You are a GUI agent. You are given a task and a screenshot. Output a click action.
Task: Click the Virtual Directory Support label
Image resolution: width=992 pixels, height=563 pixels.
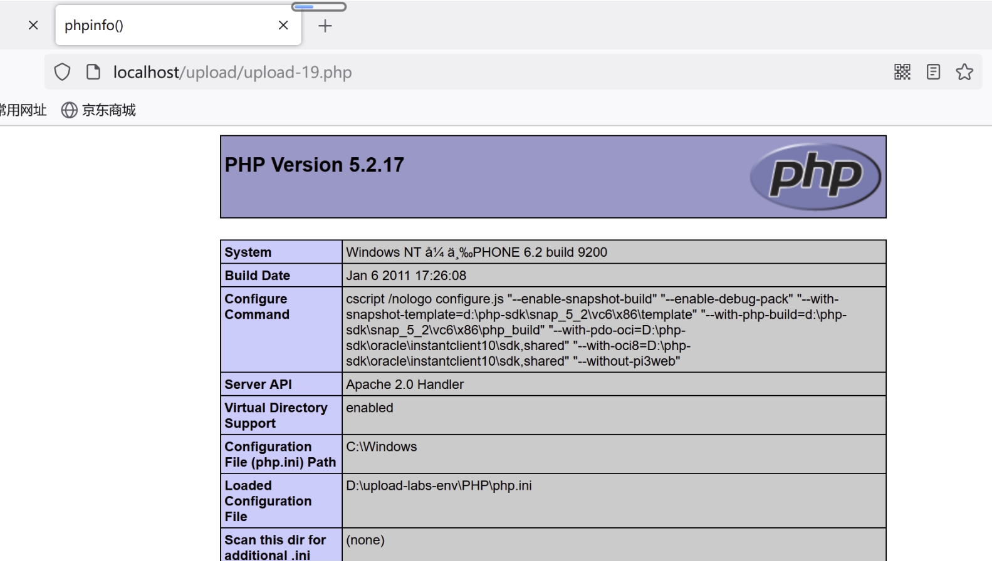(276, 415)
